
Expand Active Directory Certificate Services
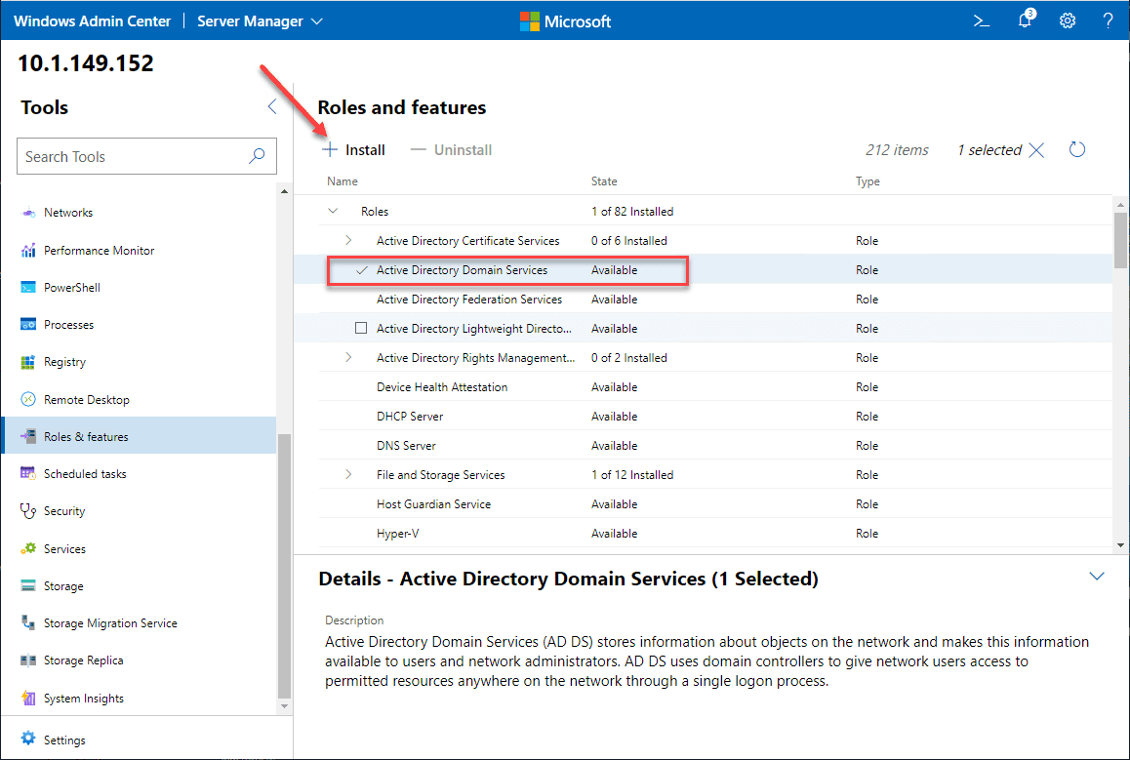point(348,241)
